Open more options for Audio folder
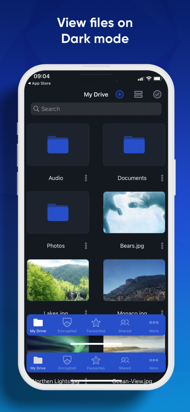Image resolution: width=190 pixels, height=412 pixels. tap(86, 178)
